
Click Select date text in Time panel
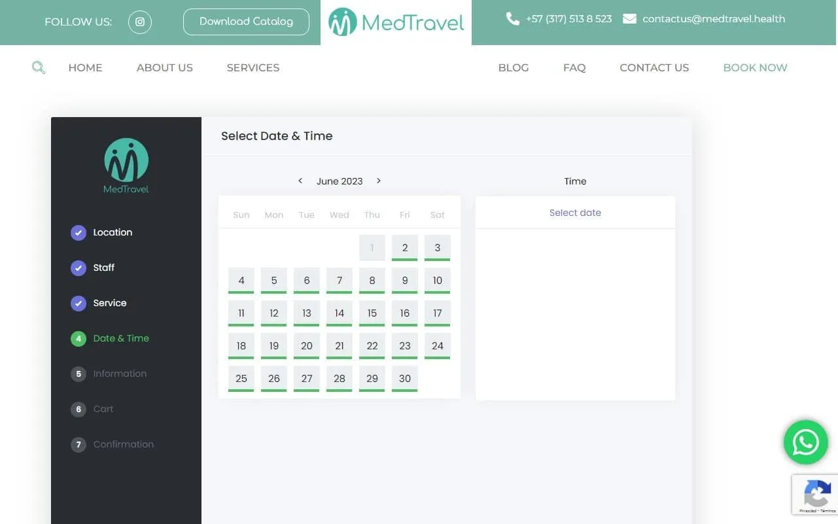point(575,213)
